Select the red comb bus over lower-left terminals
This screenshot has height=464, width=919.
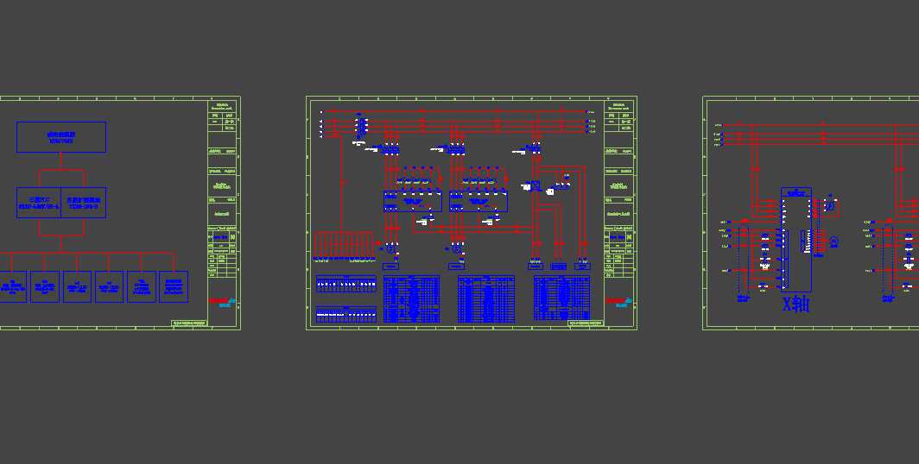click(344, 244)
